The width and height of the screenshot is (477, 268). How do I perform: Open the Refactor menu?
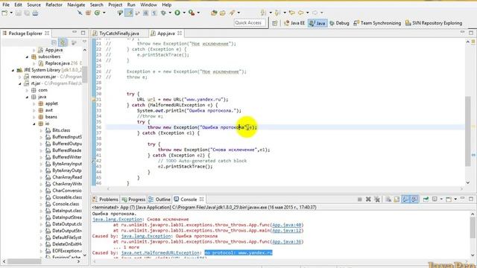pyautogui.click(x=54, y=4)
